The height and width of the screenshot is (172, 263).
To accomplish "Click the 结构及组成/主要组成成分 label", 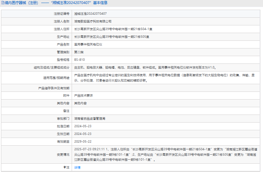I will (x=51, y=67).
